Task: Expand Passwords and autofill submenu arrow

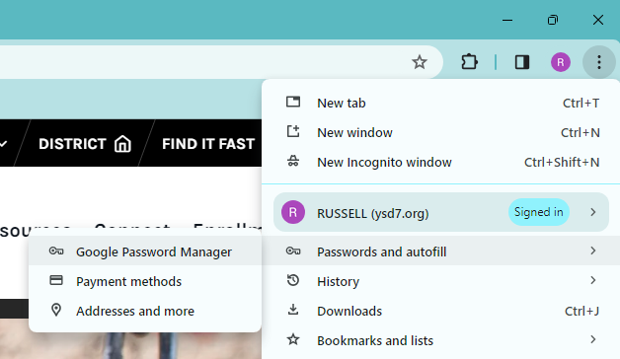Action: 592,251
